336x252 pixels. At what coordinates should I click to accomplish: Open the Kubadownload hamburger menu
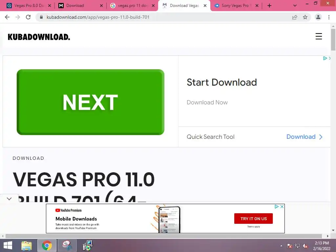pos(319,36)
